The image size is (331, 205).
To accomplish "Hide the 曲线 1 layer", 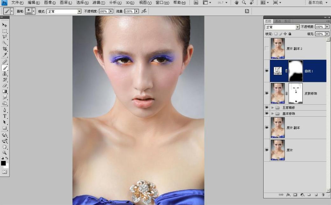I will point(267,71).
